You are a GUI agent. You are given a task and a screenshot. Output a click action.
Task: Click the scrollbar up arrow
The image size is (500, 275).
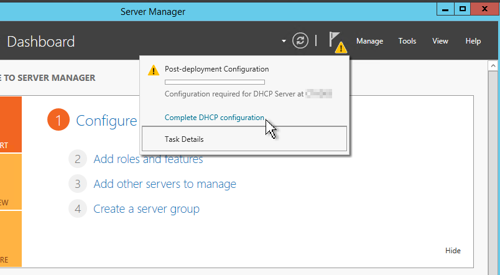[493, 66]
